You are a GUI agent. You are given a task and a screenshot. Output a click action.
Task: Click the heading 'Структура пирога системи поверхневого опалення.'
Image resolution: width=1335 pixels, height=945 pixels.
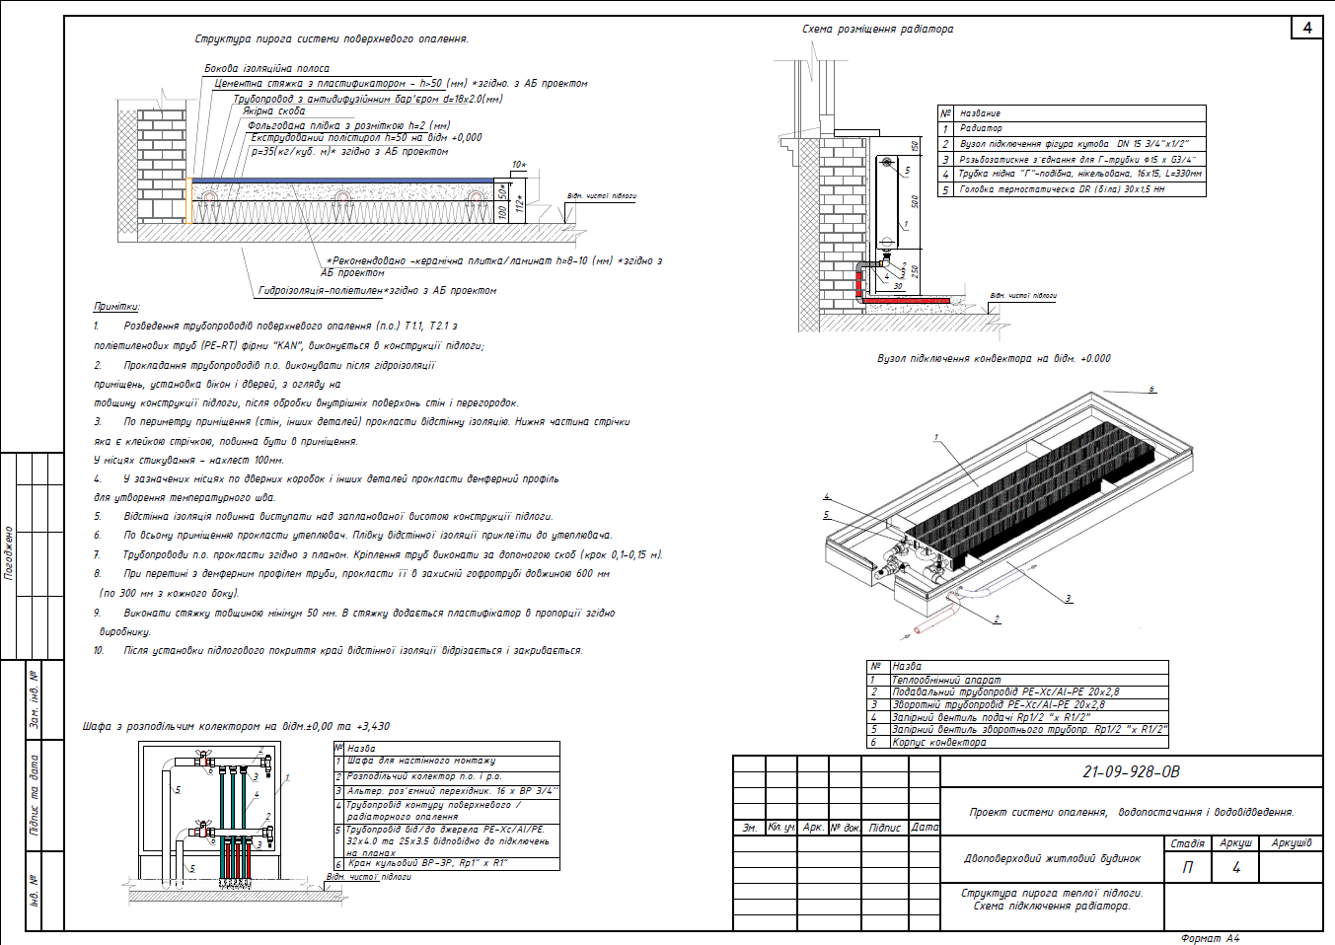[332, 39]
